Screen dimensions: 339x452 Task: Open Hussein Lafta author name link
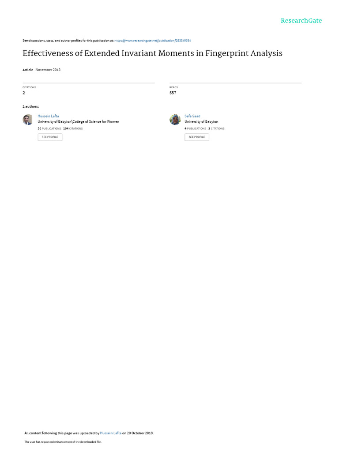(48, 116)
